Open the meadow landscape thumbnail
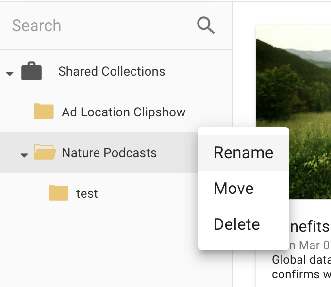 tap(294, 112)
